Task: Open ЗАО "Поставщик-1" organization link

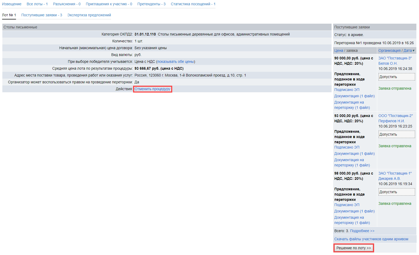Action: click(395, 173)
